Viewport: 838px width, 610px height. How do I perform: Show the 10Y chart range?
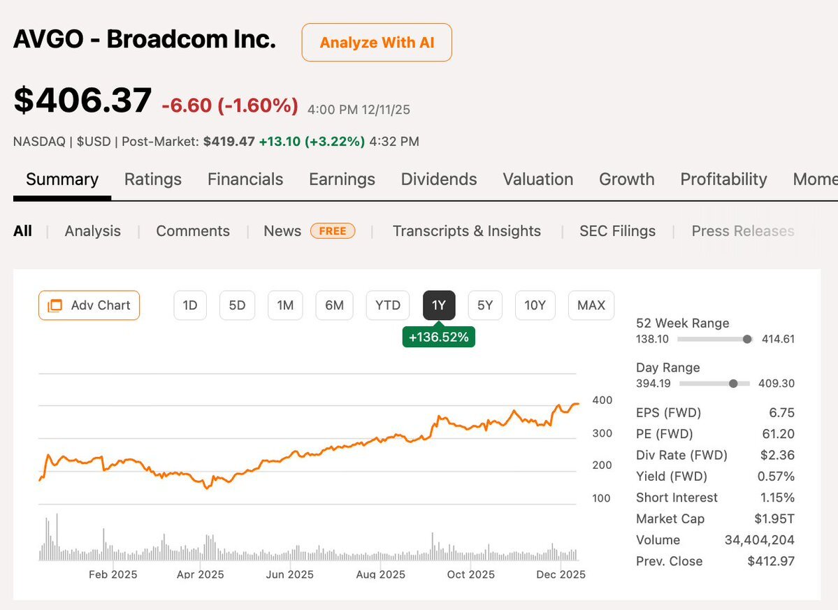535,305
